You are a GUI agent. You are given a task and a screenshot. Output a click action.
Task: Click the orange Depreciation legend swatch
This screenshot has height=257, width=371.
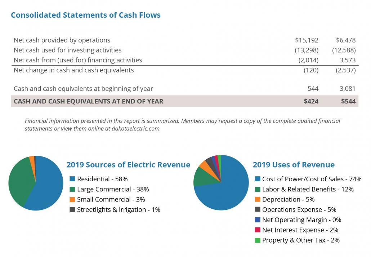click(258, 199)
